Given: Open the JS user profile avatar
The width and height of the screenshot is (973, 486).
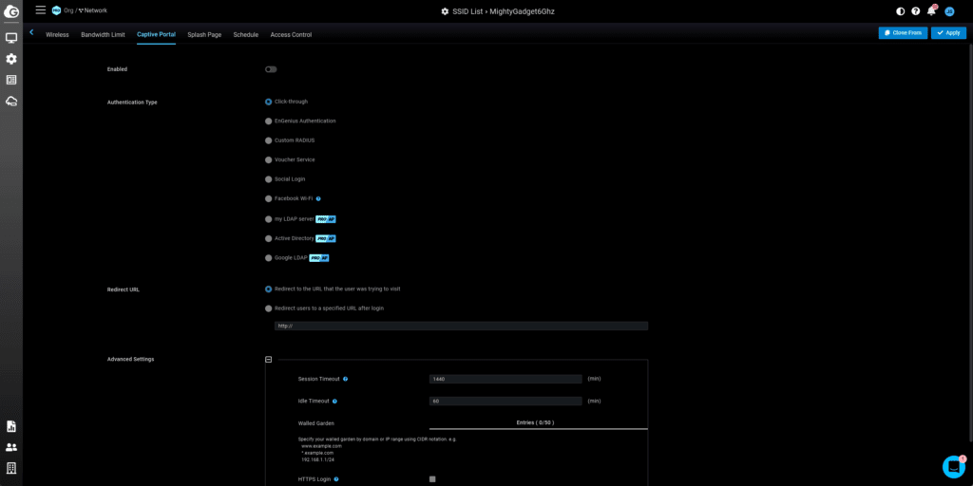Looking at the screenshot, I should pyautogui.click(x=948, y=11).
